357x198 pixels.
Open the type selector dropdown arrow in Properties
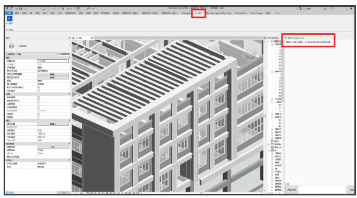pos(69,46)
